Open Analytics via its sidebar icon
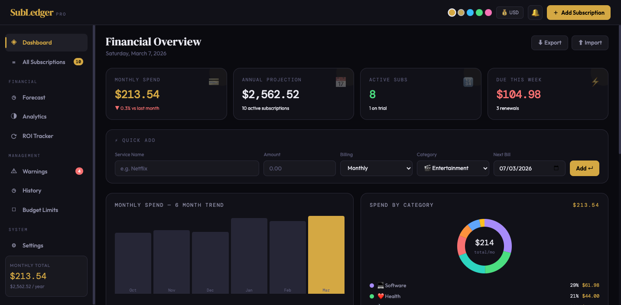The height and width of the screenshot is (305, 621). (x=14, y=116)
